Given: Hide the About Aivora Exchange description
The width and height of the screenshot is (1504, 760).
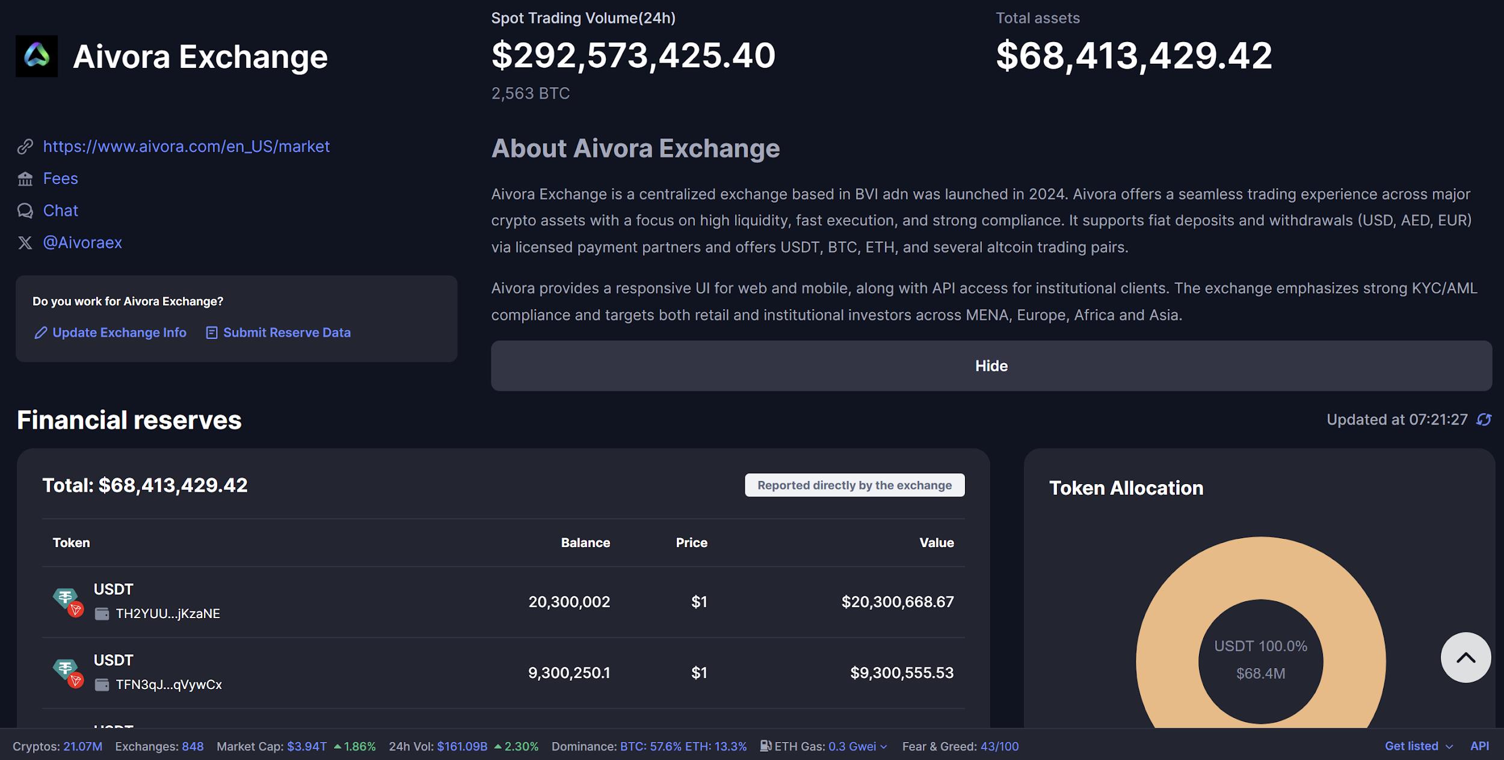Looking at the screenshot, I should point(991,366).
